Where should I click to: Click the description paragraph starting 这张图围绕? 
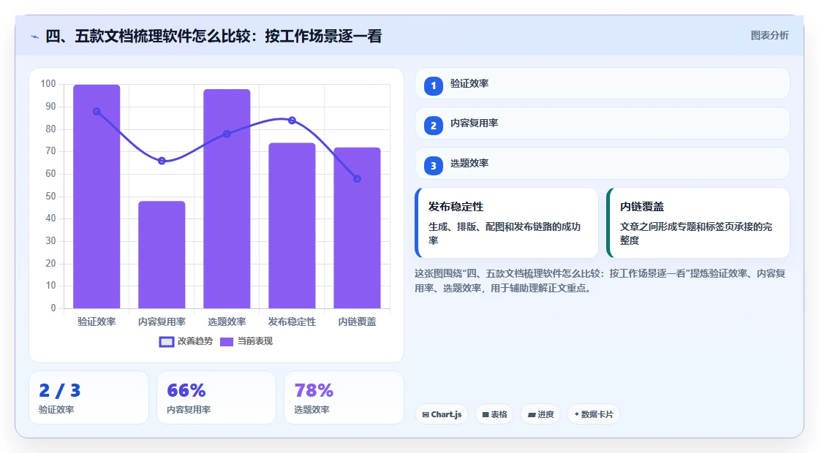(x=600, y=281)
